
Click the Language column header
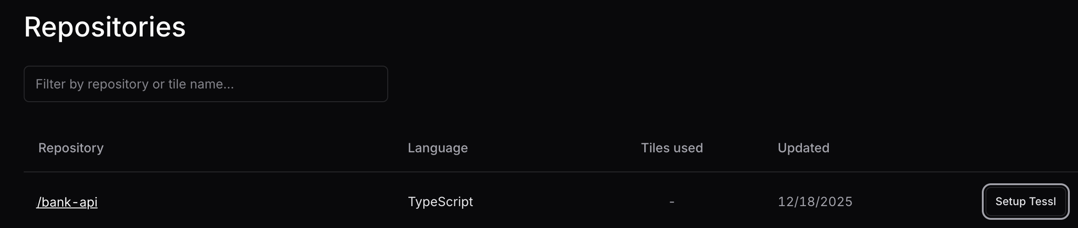(437, 148)
